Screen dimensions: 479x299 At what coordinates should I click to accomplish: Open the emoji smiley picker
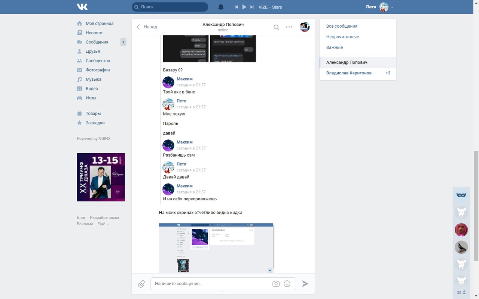(x=287, y=284)
